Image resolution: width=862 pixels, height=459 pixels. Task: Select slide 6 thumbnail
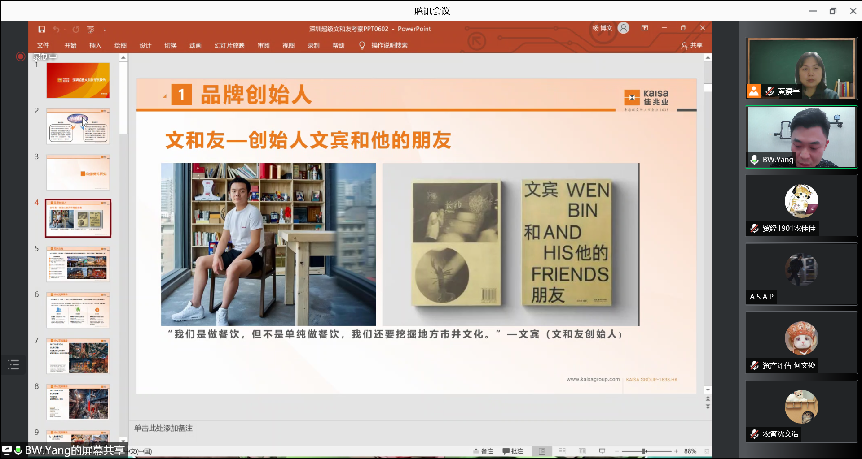click(x=78, y=310)
